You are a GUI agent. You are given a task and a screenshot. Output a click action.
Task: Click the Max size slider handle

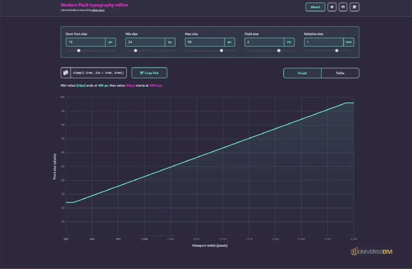[221, 50]
